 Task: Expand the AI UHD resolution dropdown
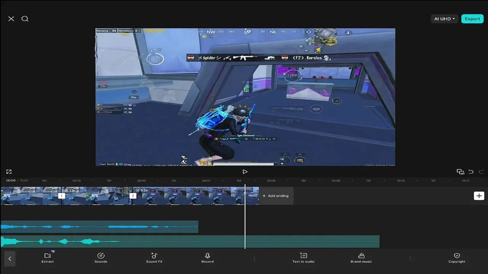coord(445,19)
